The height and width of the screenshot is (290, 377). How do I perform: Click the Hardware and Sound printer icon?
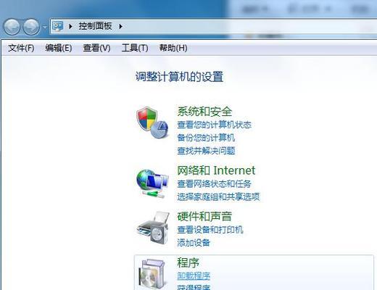(153, 228)
